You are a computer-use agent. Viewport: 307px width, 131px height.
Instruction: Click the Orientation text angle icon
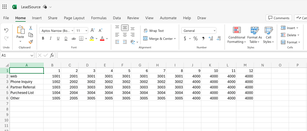133,42
